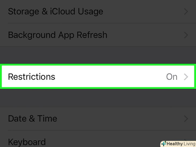
Task: Open the Keyboard settings label
Action: click(27, 142)
